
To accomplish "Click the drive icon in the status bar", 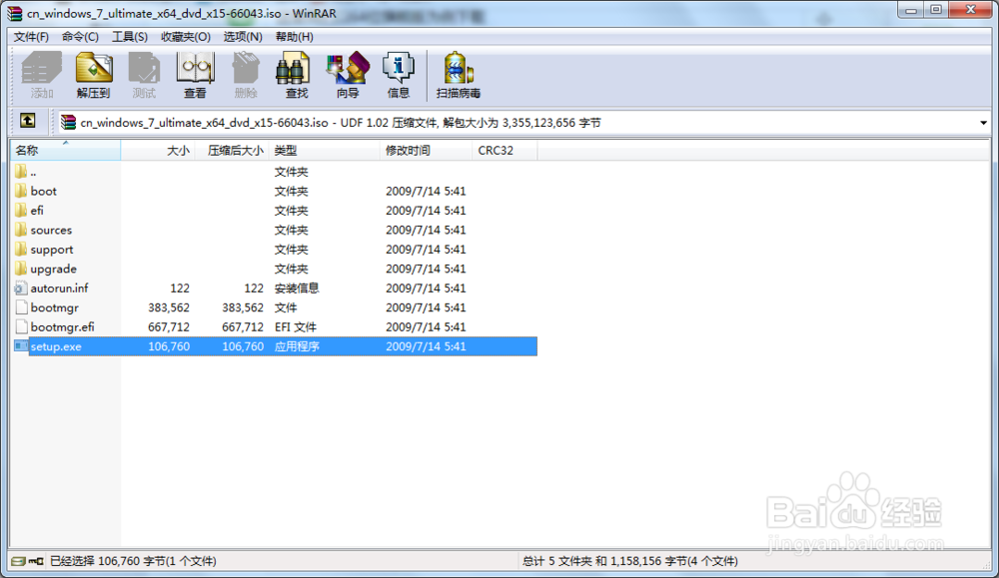I will tap(18, 561).
